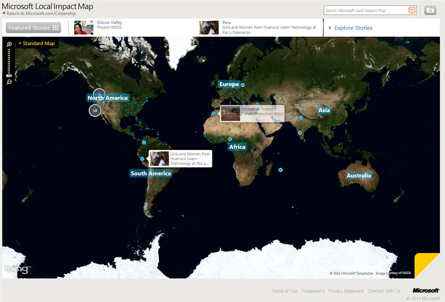445x302 pixels.
Task: Click the back arrow beside Return to Microsoft.com
Action: point(4,13)
